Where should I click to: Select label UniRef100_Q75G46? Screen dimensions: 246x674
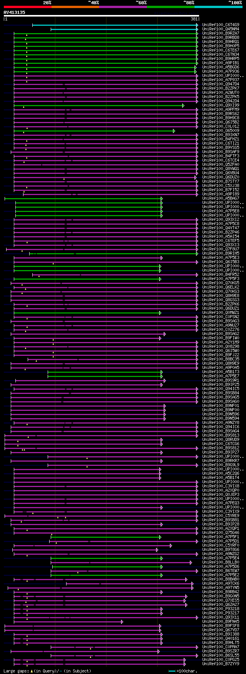coord(221,532)
